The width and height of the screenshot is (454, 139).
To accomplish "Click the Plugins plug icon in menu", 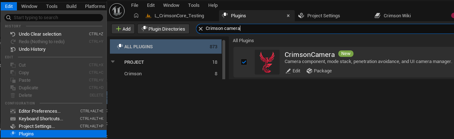I will (13, 134).
